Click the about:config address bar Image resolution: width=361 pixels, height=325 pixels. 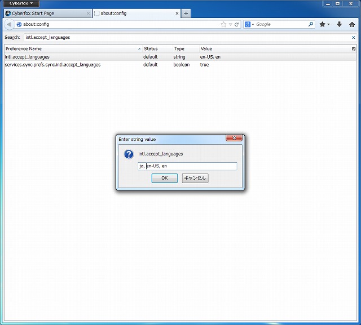tap(120, 24)
